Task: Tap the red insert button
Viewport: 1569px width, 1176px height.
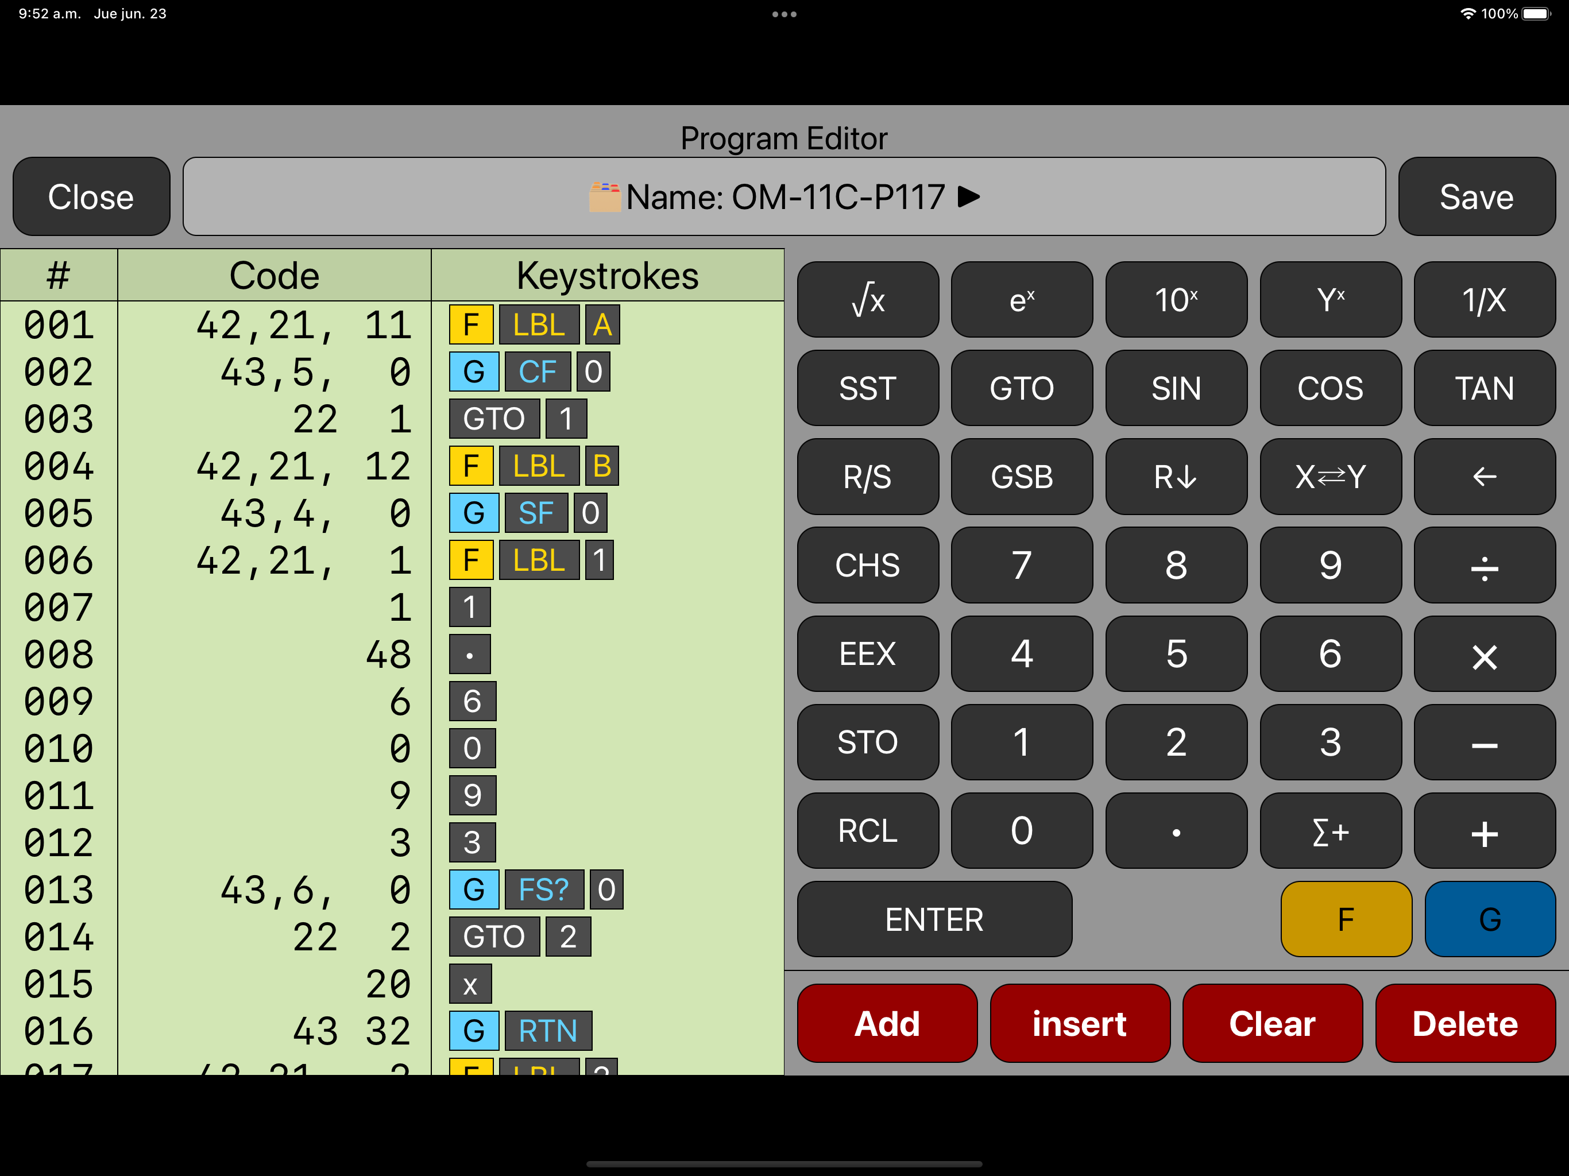Action: click(x=1080, y=1023)
